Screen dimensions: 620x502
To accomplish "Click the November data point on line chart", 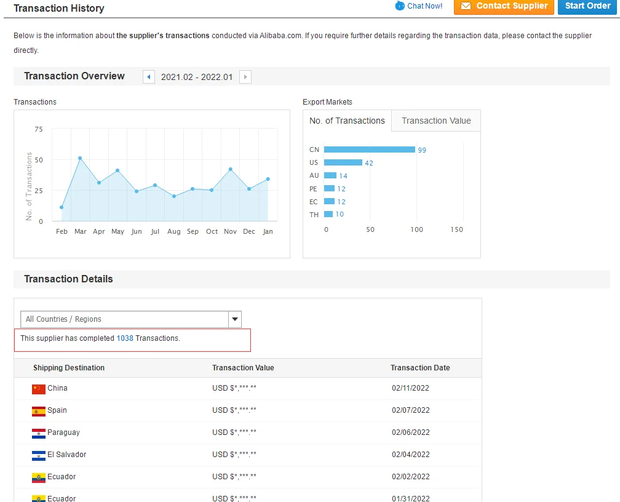I will pos(230,169).
